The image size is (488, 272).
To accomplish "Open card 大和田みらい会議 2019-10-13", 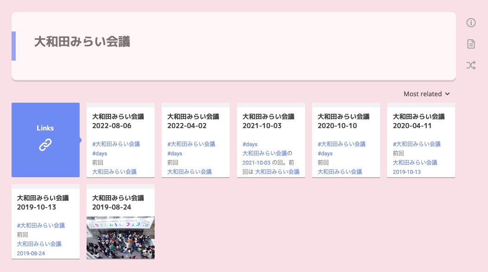I will pyautogui.click(x=45, y=221).
